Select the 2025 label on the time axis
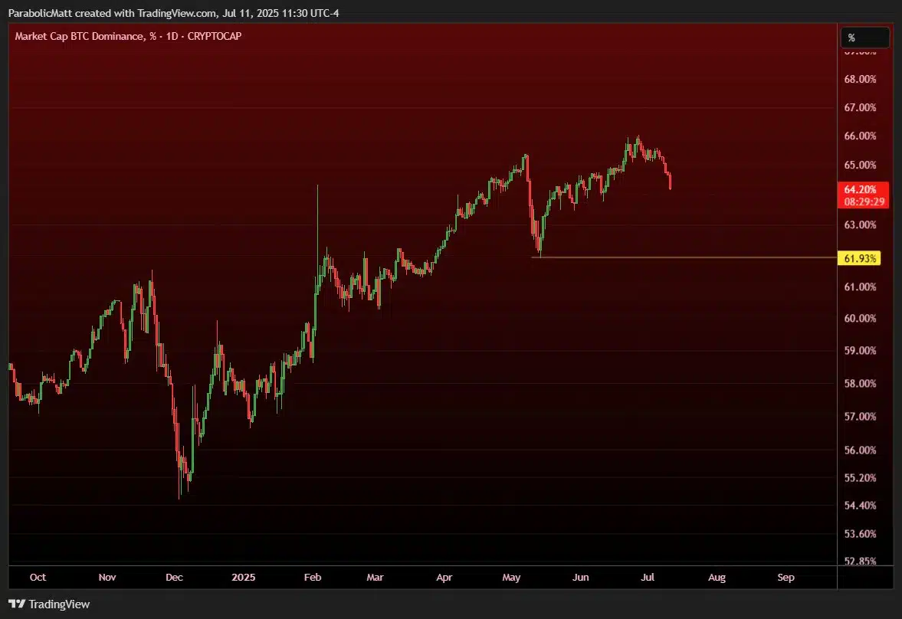Screen dimensions: 902x619 coord(243,578)
